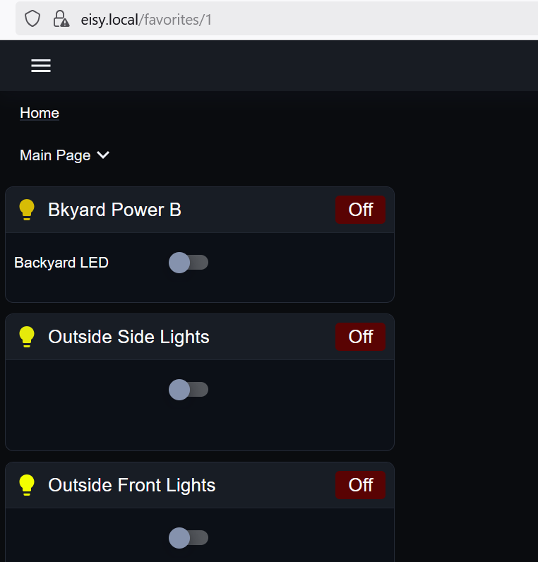The image size is (538, 562).
Task: Toggle the Outside Front Lights switch
Action: click(x=189, y=537)
